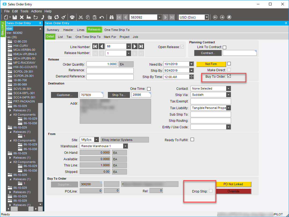Screen dimensions: 289x217
Task: Click the Delete X toolbar icon
Action: tap(22, 17)
